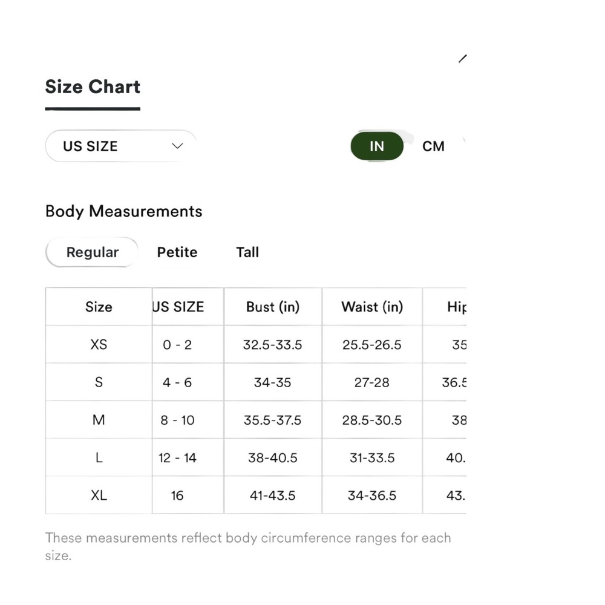Close the size chart using top-right icon
This screenshot has width=605, height=605.
(x=463, y=59)
